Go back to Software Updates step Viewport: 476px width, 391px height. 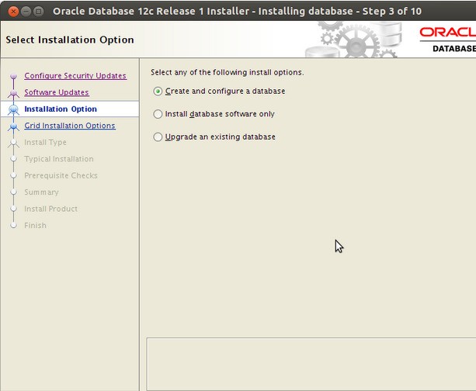tap(57, 92)
